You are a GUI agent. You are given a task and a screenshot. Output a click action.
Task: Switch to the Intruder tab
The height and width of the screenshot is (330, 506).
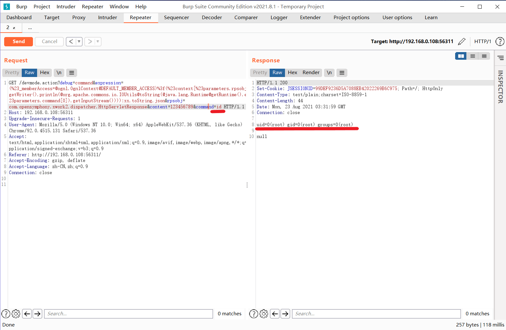coord(107,18)
